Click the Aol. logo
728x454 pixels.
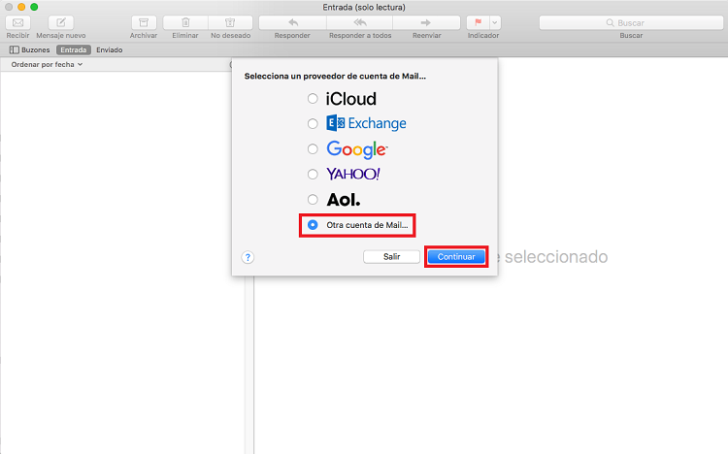click(x=343, y=200)
